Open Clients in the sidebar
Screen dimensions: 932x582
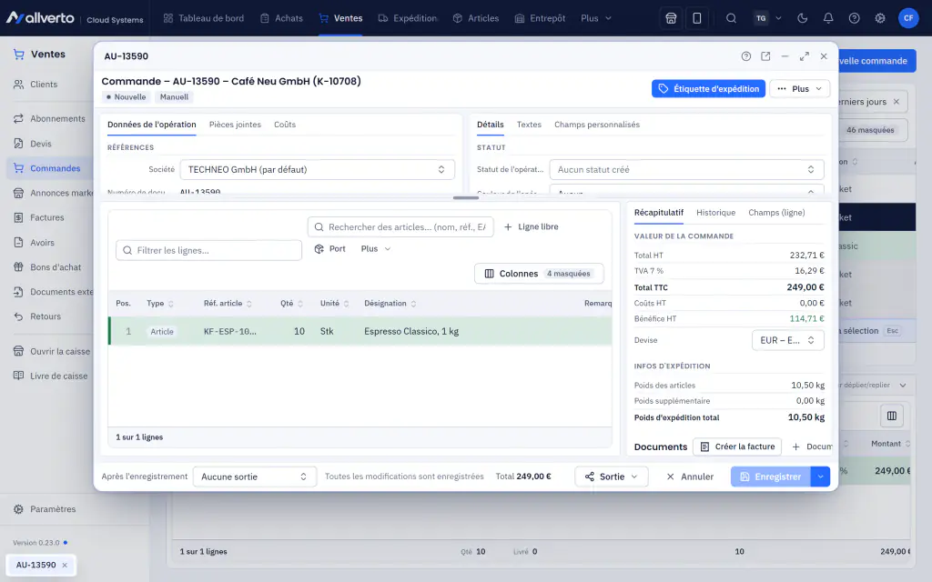[44, 85]
